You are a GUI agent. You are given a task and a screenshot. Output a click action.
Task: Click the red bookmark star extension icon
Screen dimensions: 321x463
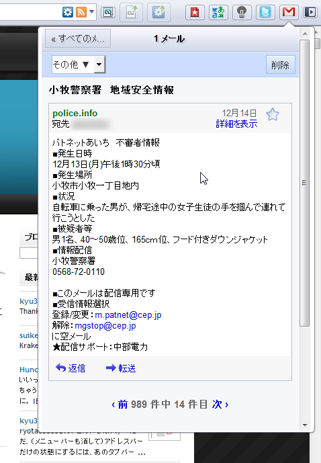point(195,12)
